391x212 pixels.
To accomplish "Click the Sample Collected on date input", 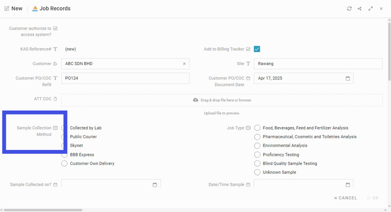I will coord(111,184).
